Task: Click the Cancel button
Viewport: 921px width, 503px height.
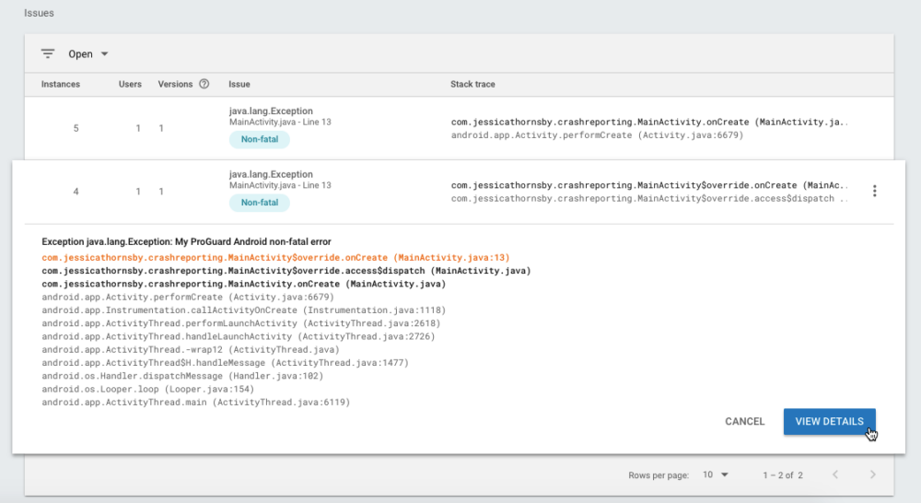Action: click(744, 421)
